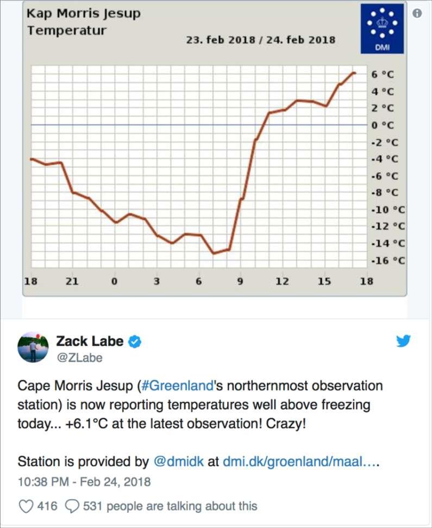Like the tweet with the heart icon
Screen dimensions: 432x528
pyautogui.click(x=26, y=506)
